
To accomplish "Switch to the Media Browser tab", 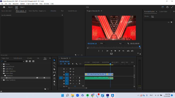I will (18, 58).
